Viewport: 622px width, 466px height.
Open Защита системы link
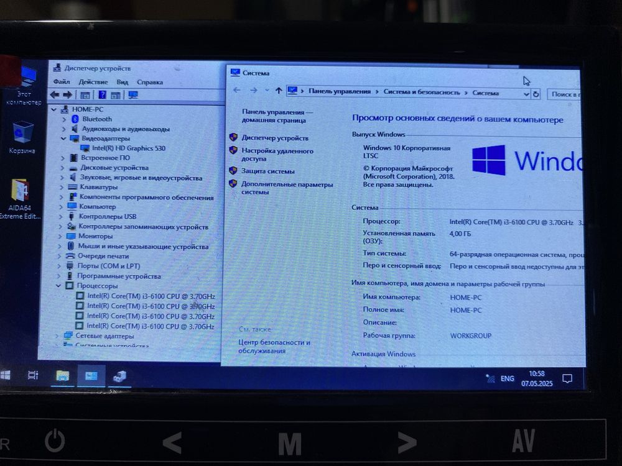268,171
